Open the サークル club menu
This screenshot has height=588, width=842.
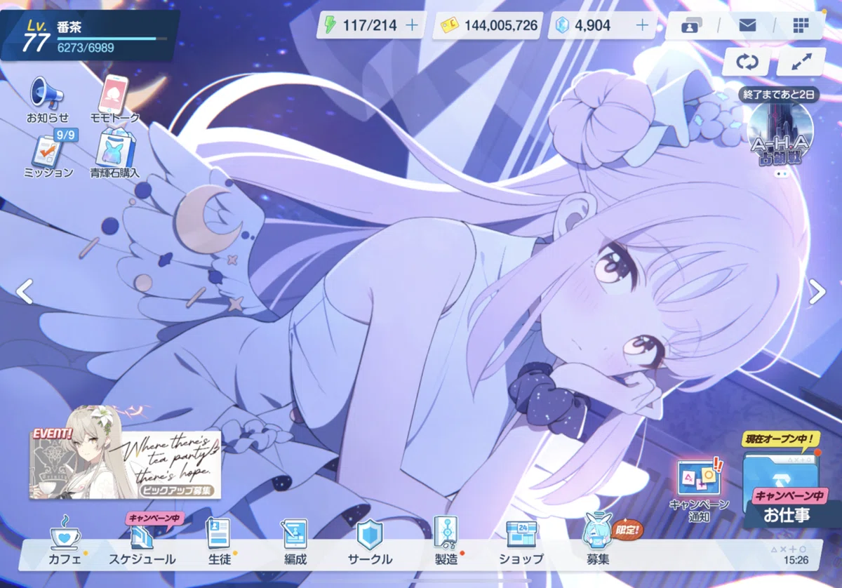pyautogui.click(x=370, y=544)
